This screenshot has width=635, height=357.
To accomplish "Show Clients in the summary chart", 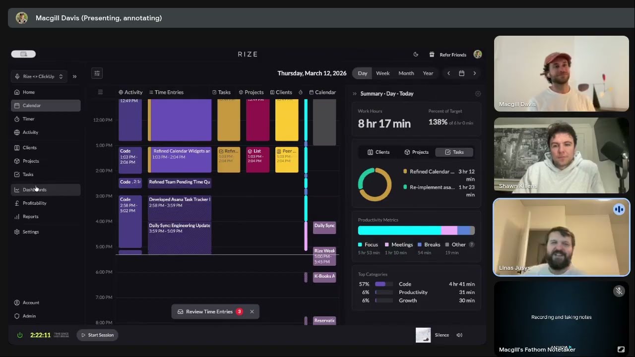I will coord(379,152).
